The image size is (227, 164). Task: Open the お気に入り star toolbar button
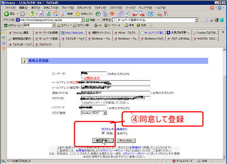(84, 14)
